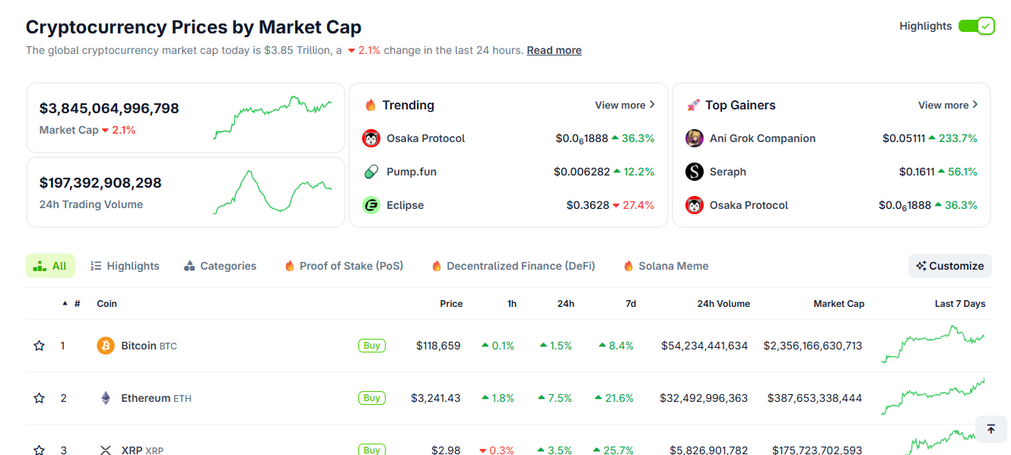The image size is (1011, 455).
Task: Open View more in Trending card
Action: tap(625, 105)
